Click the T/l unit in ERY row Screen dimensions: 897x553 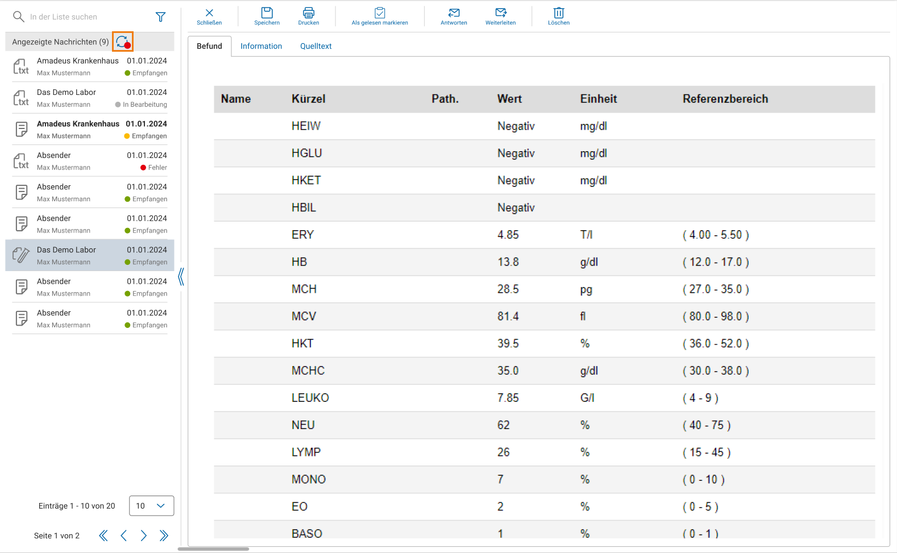click(586, 235)
